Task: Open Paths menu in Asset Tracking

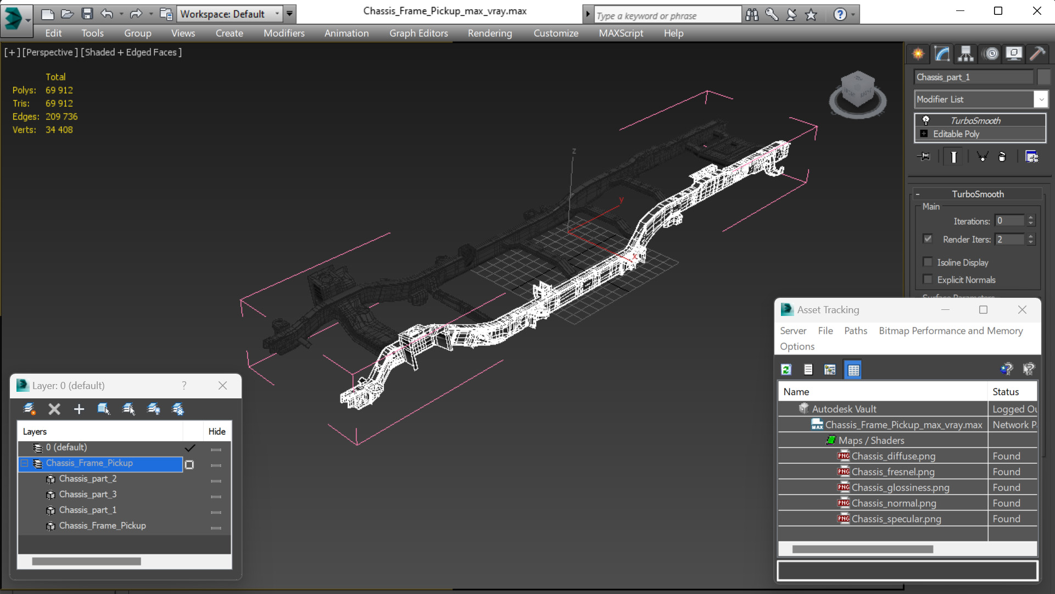Action: pos(855,331)
